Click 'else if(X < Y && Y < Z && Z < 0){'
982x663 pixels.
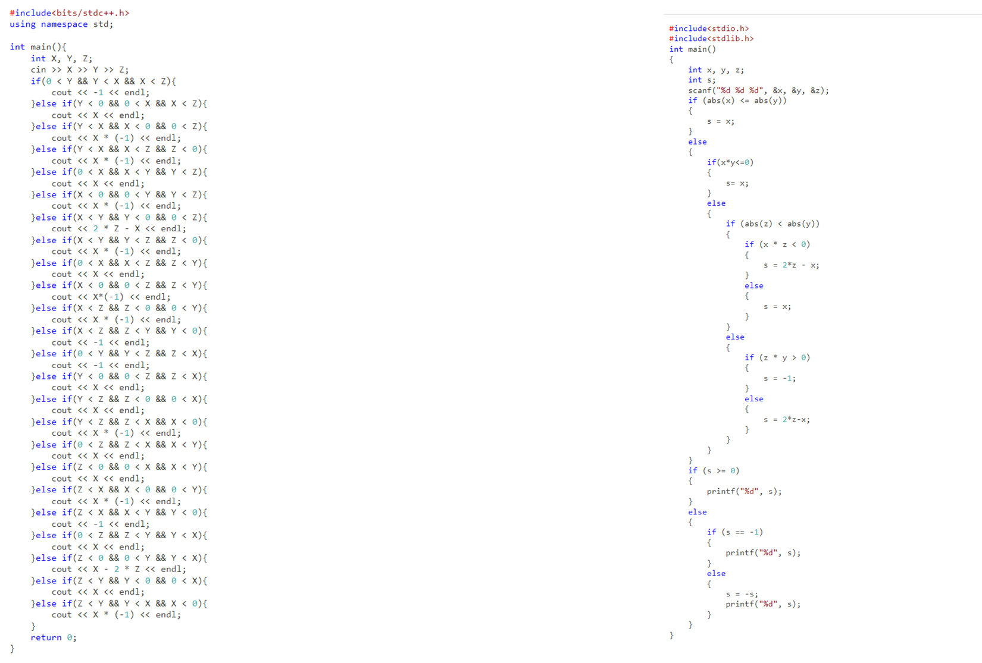pos(121,240)
